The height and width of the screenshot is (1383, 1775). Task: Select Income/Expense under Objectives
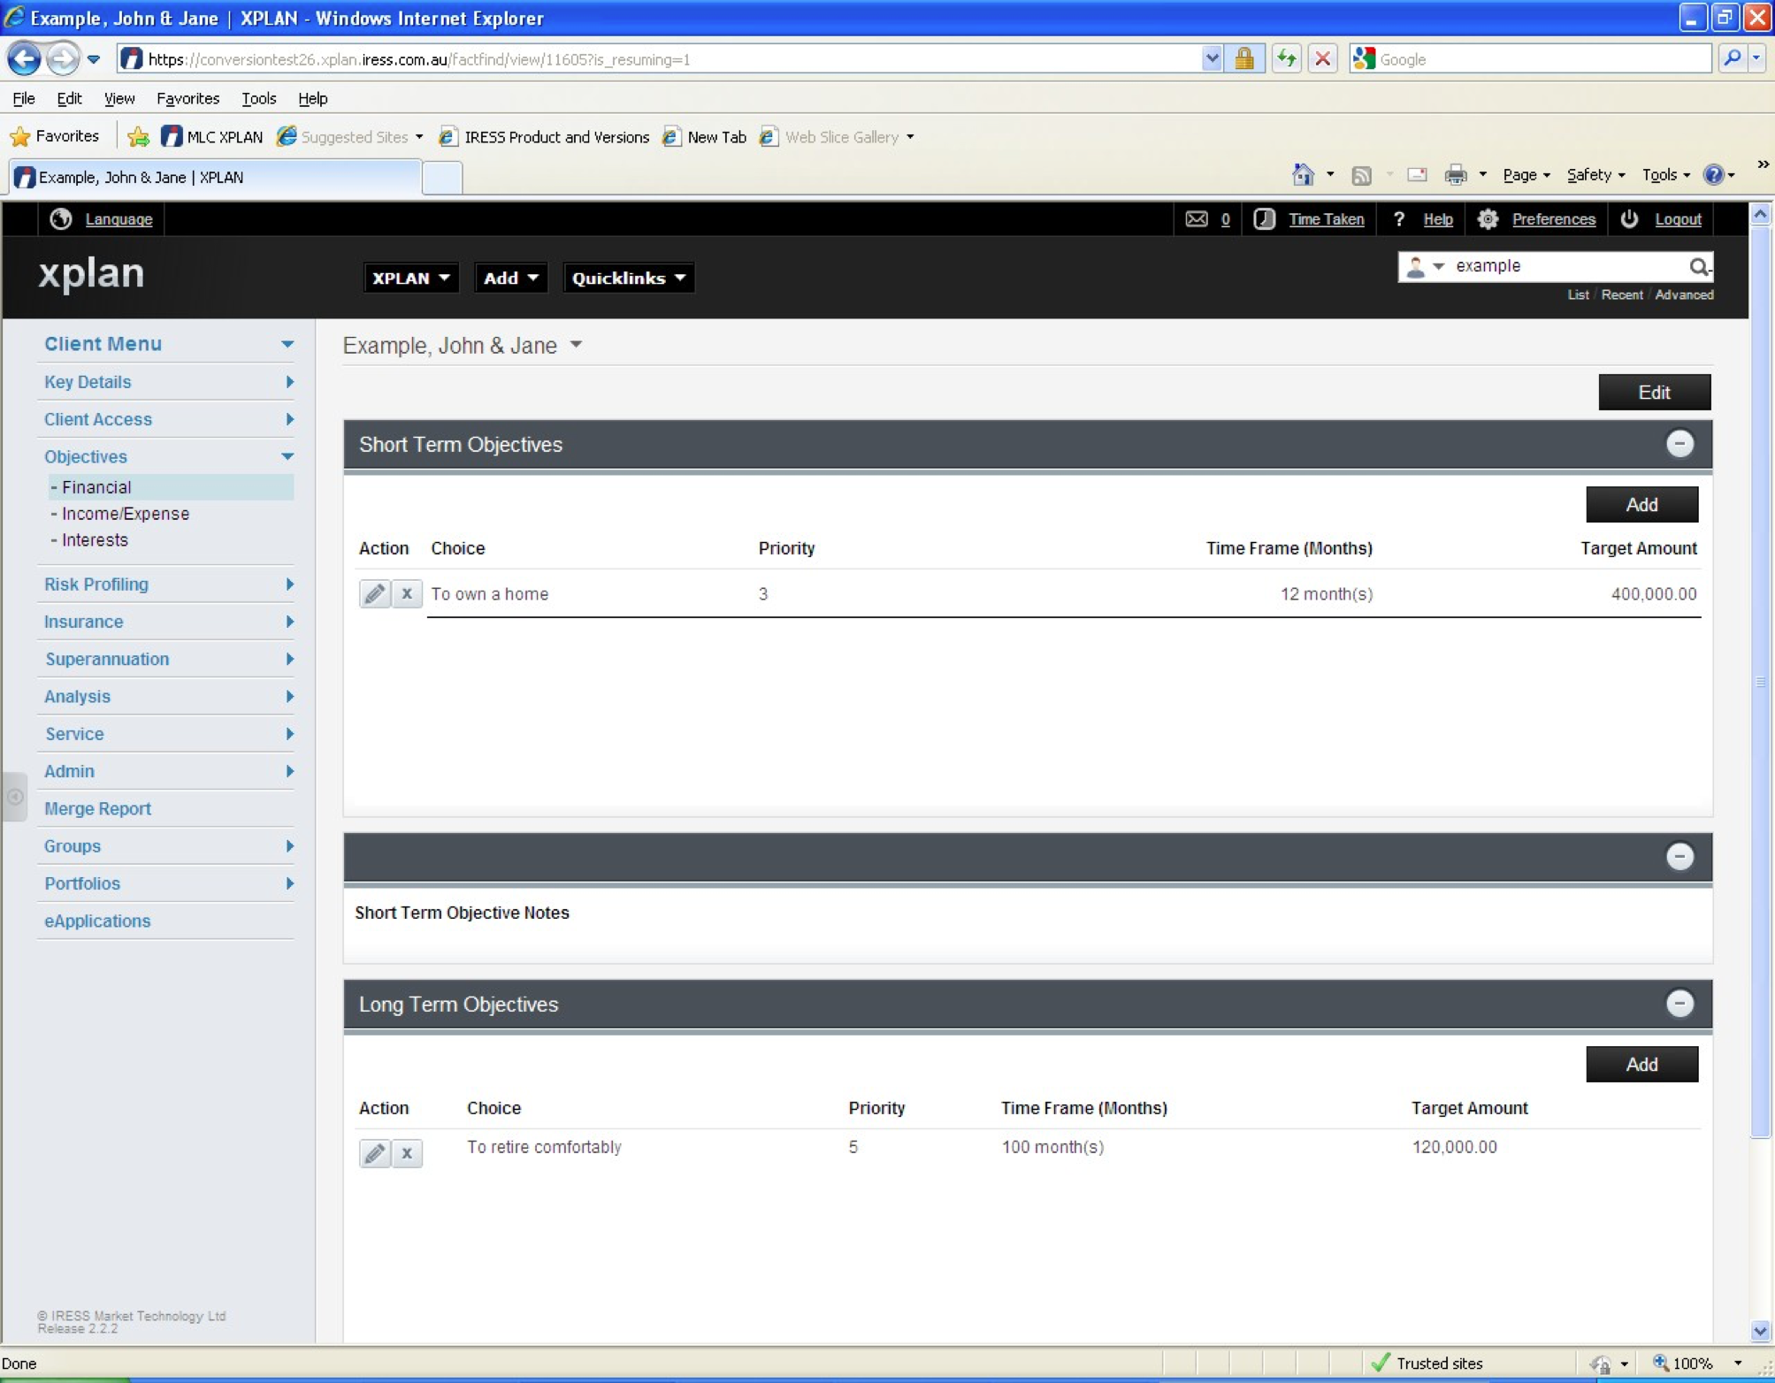[x=126, y=514]
